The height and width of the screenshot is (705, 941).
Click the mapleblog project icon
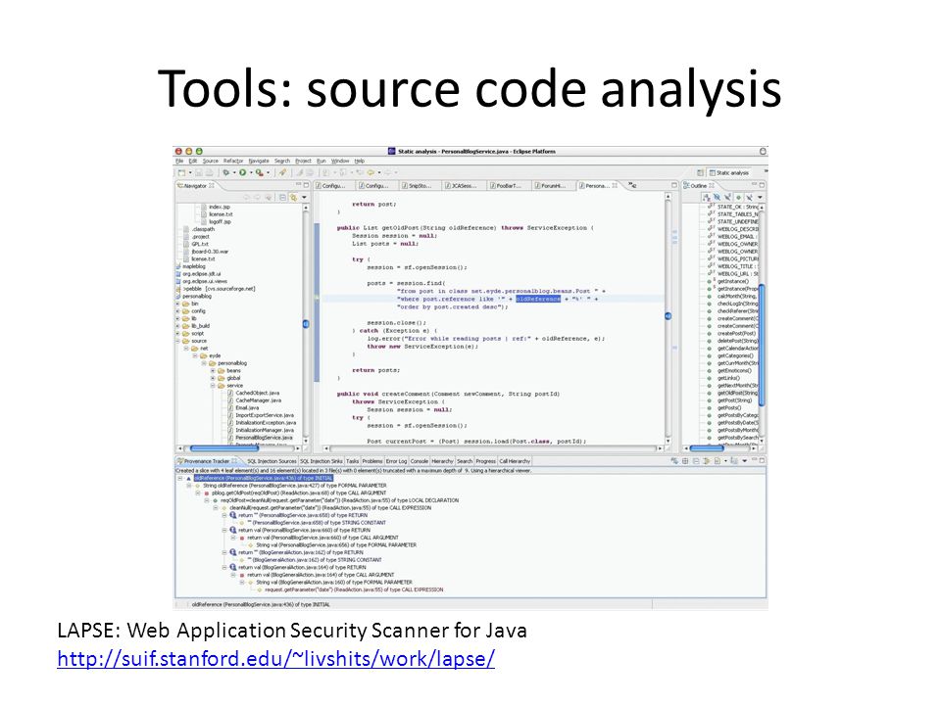(178, 266)
